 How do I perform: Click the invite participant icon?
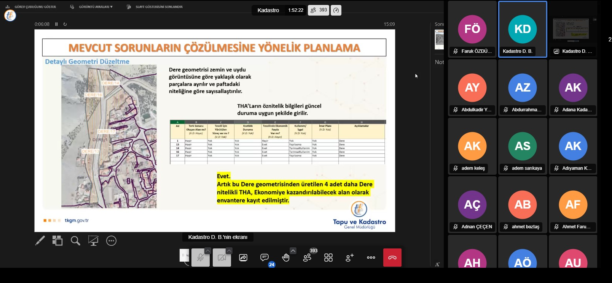[349, 258]
